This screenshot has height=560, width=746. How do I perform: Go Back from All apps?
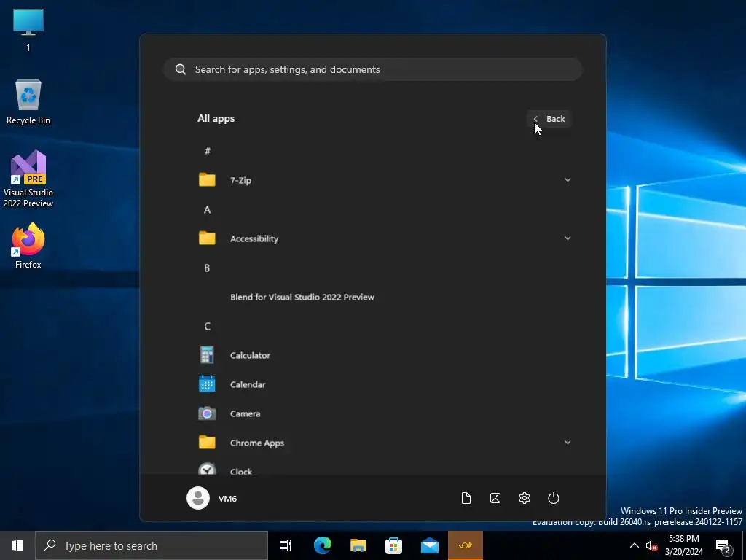[x=549, y=119]
